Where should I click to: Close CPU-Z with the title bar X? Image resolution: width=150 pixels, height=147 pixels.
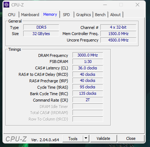click(137, 5)
